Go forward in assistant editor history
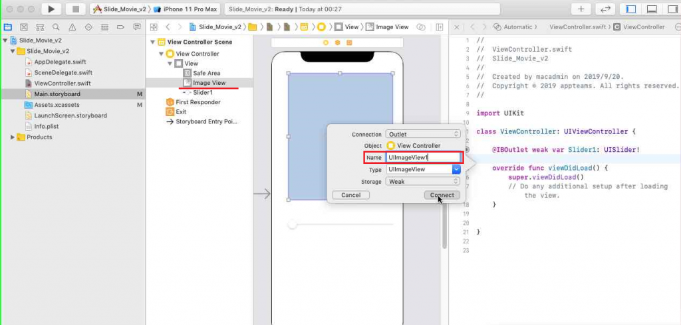This screenshot has width=681, height=325. (484, 27)
